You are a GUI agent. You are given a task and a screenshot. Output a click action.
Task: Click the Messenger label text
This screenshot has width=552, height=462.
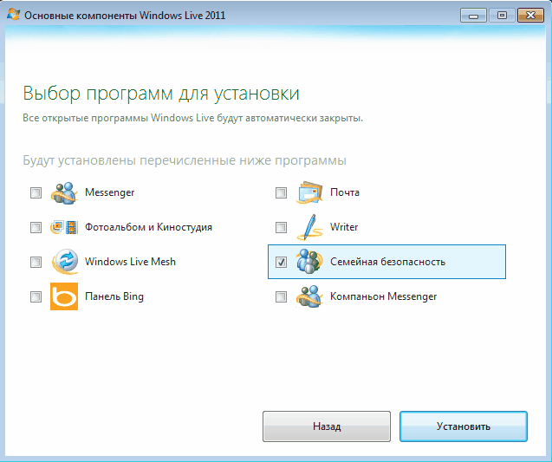109,192
